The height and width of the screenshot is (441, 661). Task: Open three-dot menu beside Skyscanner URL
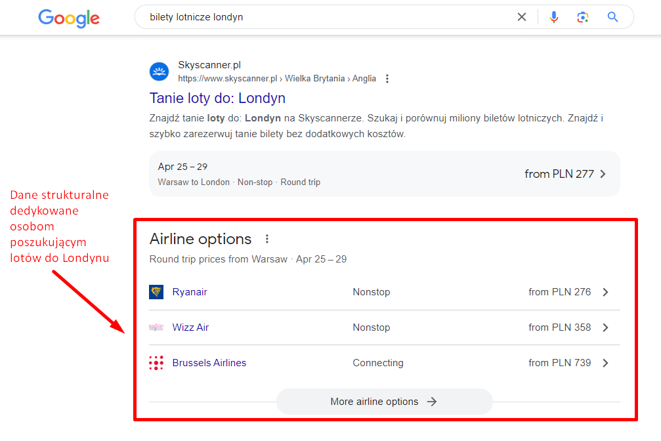click(387, 79)
